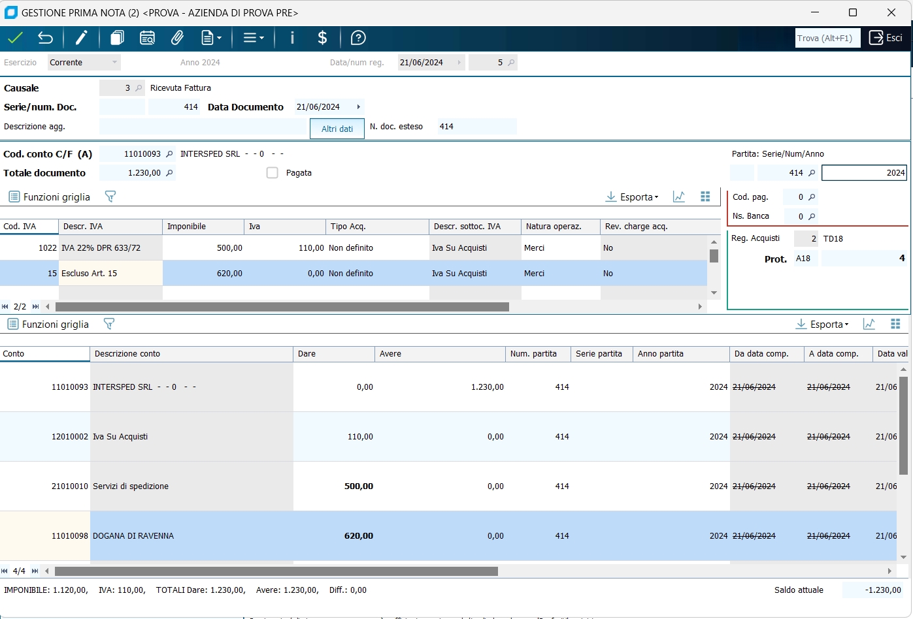Screen dimensions: 913x619
Task: Click the info 'i' toolbar icon
Action: pyautogui.click(x=292, y=38)
